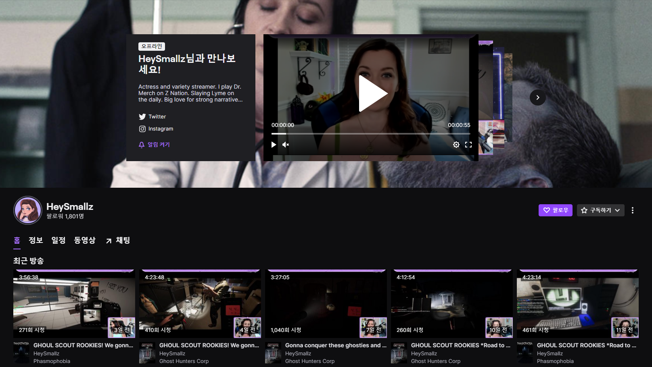Open the player settings gear
Screen dimensions: 652x367
[x=456, y=145]
